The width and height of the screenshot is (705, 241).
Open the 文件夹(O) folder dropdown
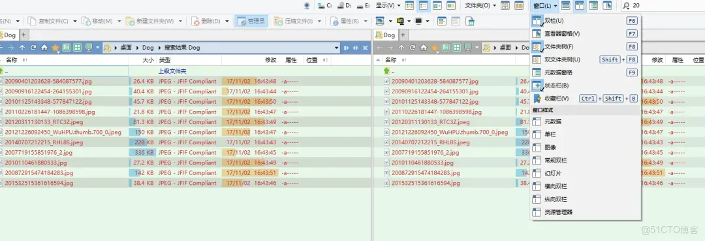480,5
